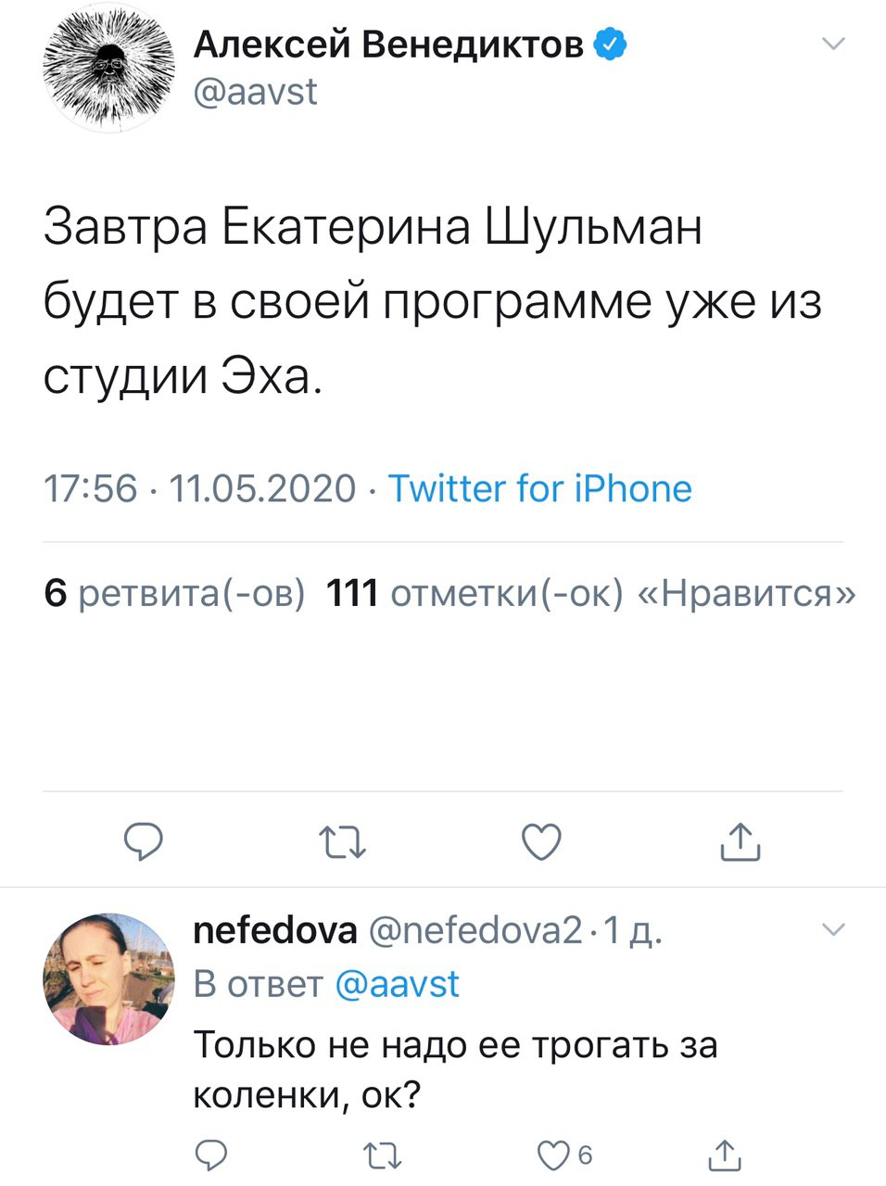View the 6 retweets list
886x1186 pixels.
tap(174, 593)
